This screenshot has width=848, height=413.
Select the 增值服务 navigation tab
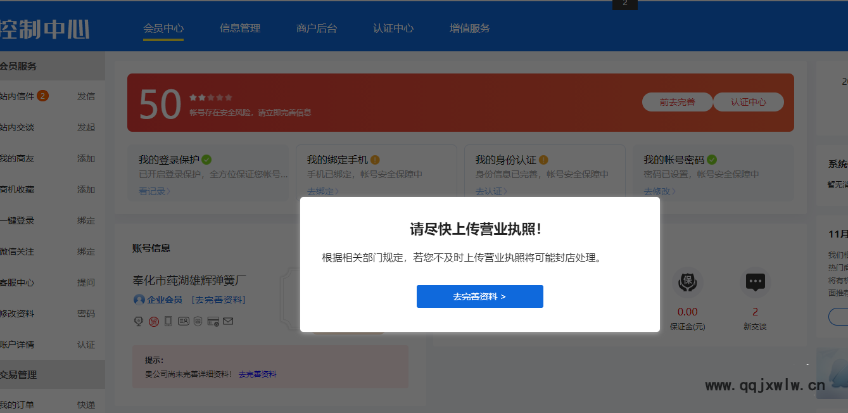click(x=470, y=29)
